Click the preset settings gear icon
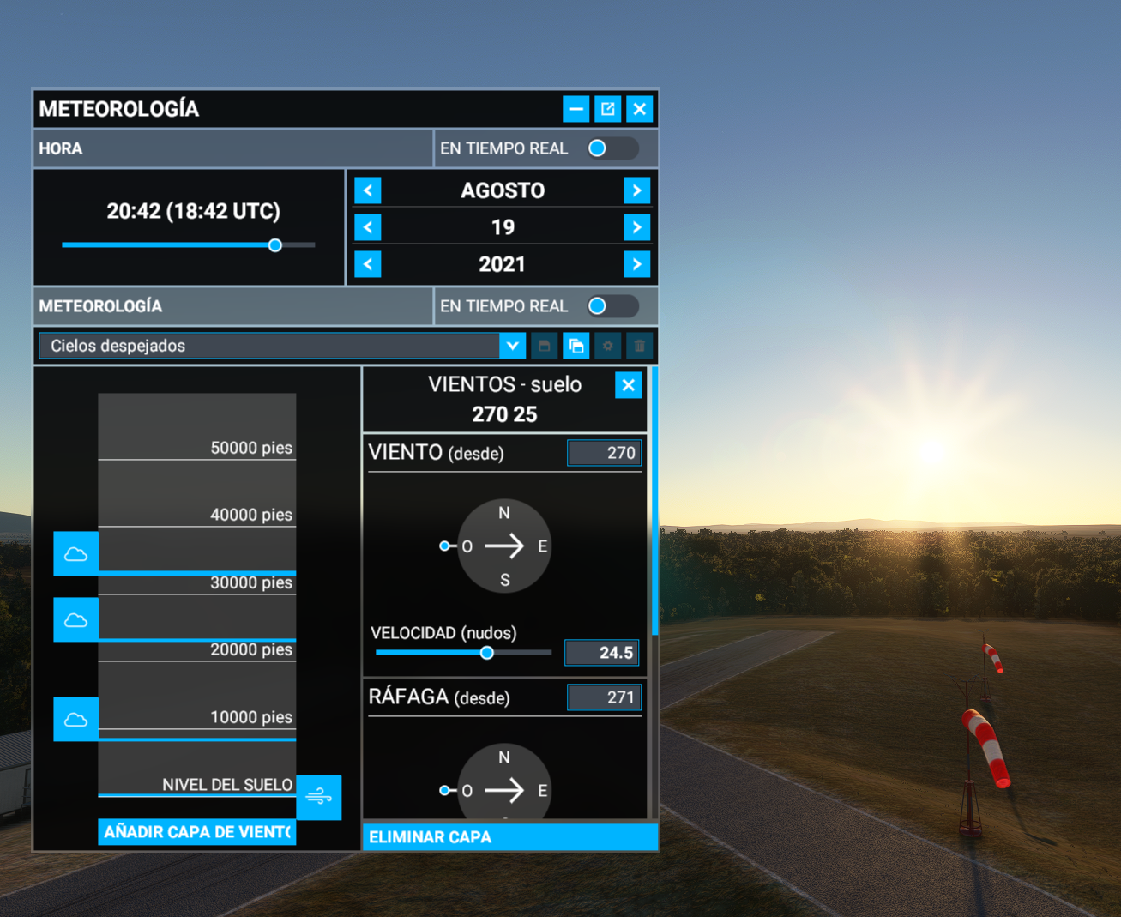Image resolution: width=1121 pixels, height=917 pixels. (608, 346)
